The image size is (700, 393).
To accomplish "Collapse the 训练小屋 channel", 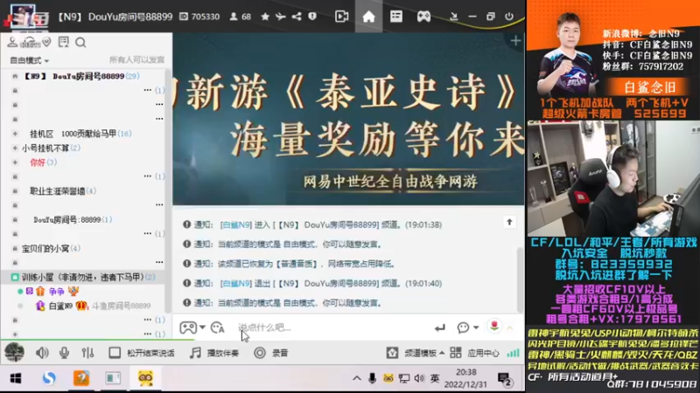I will [x=15, y=277].
